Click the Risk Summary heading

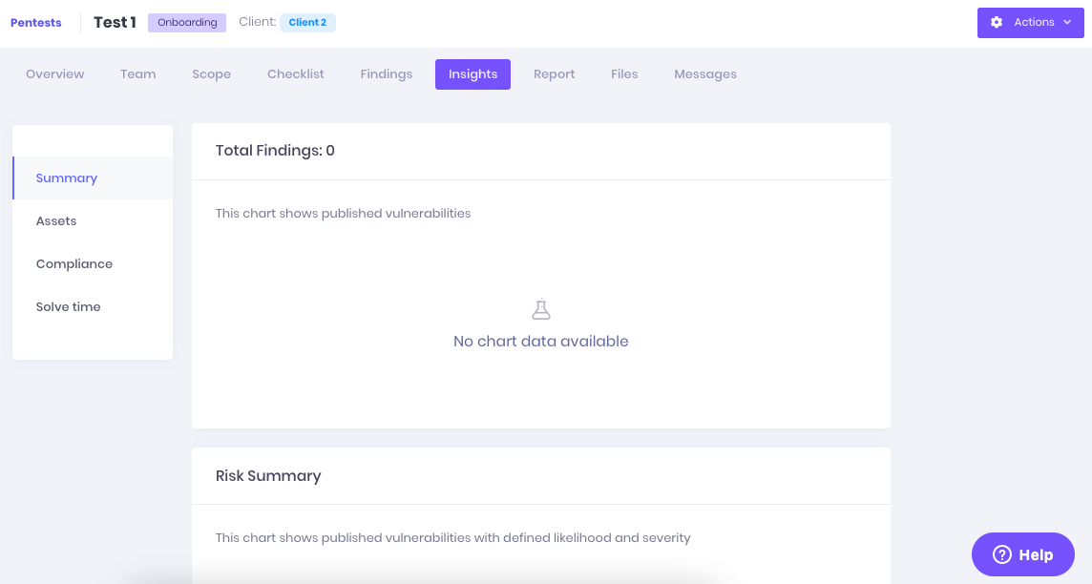click(268, 476)
